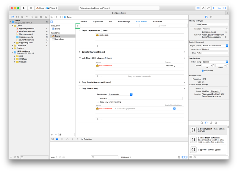This screenshot has width=238, height=172.
Task: Enable Copy only when installing
Action: (x=98, y=102)
